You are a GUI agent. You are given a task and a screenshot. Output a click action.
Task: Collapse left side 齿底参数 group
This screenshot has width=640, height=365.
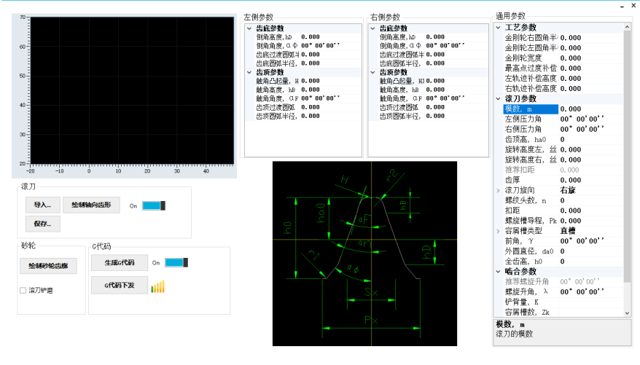click(x=251, y=28)
